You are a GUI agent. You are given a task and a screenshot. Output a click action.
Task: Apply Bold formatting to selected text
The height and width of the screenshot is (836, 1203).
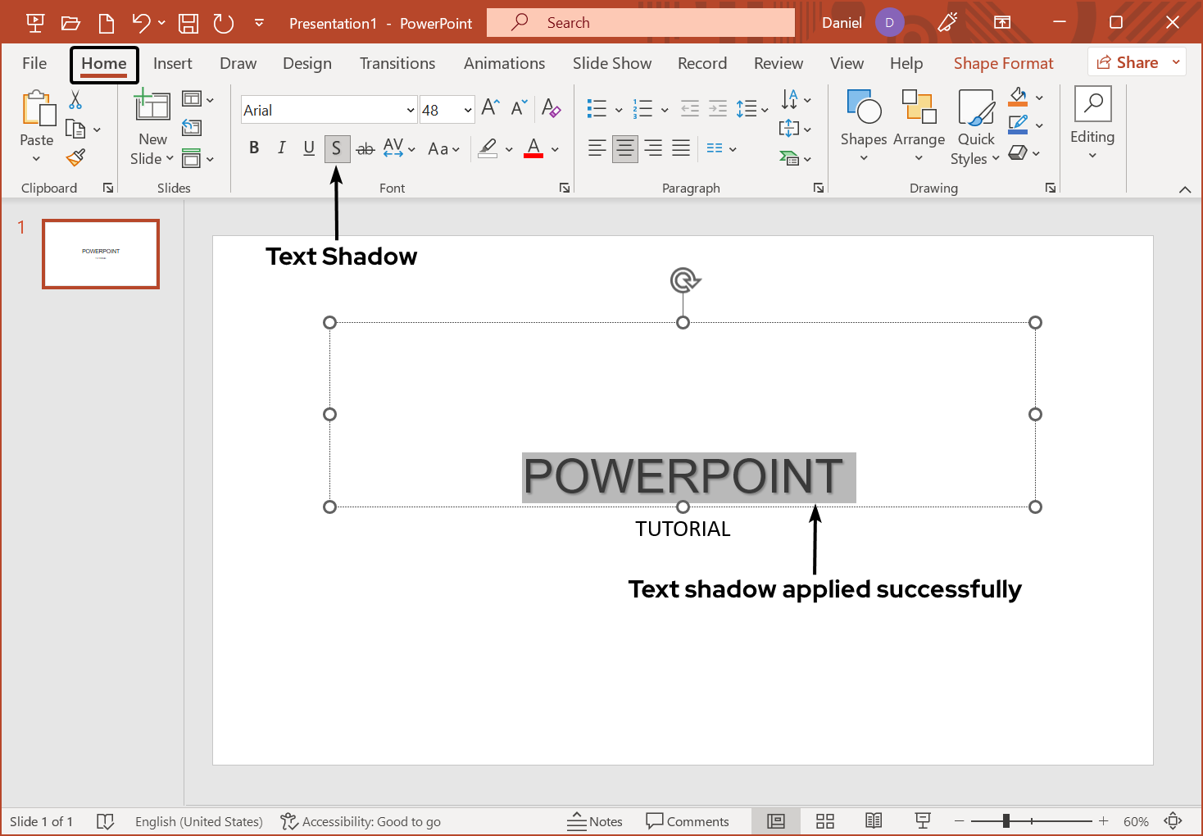(x=254, y=148)
